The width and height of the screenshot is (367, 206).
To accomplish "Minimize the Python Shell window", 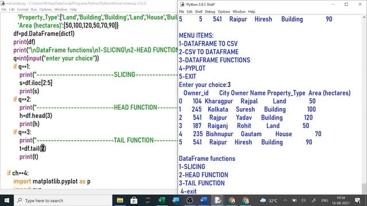I will pos(333,5).
